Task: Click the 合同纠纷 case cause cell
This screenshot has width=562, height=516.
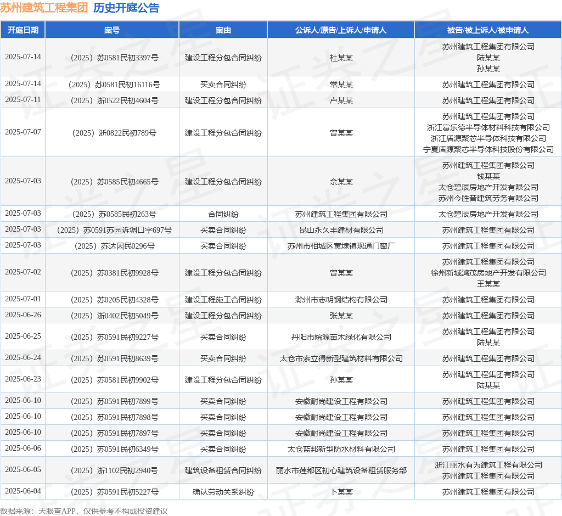Action: 223,214
